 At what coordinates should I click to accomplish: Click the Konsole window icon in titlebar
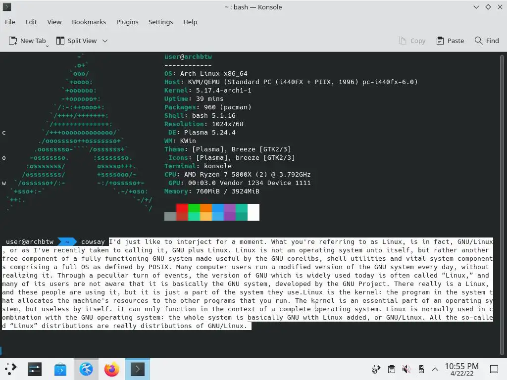(x=7, y=7)
